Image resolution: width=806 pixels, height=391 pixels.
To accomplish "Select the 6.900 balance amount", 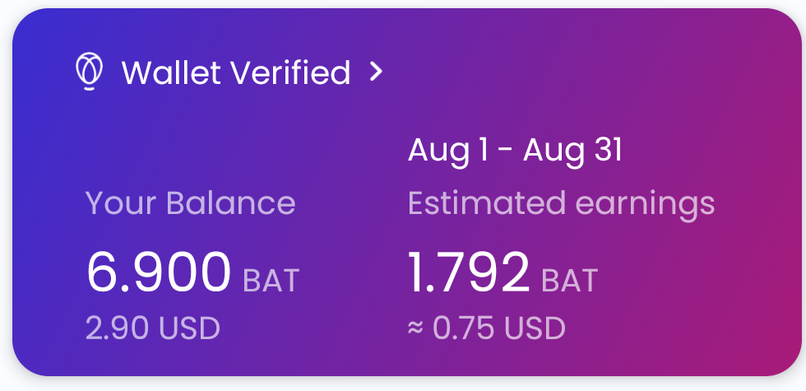I will point(159,272).
